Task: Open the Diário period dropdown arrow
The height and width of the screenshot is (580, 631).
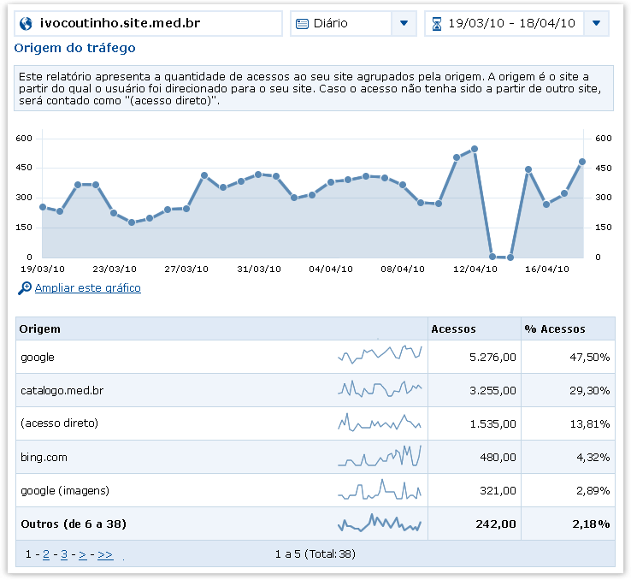Action: (x=404, y=24)
